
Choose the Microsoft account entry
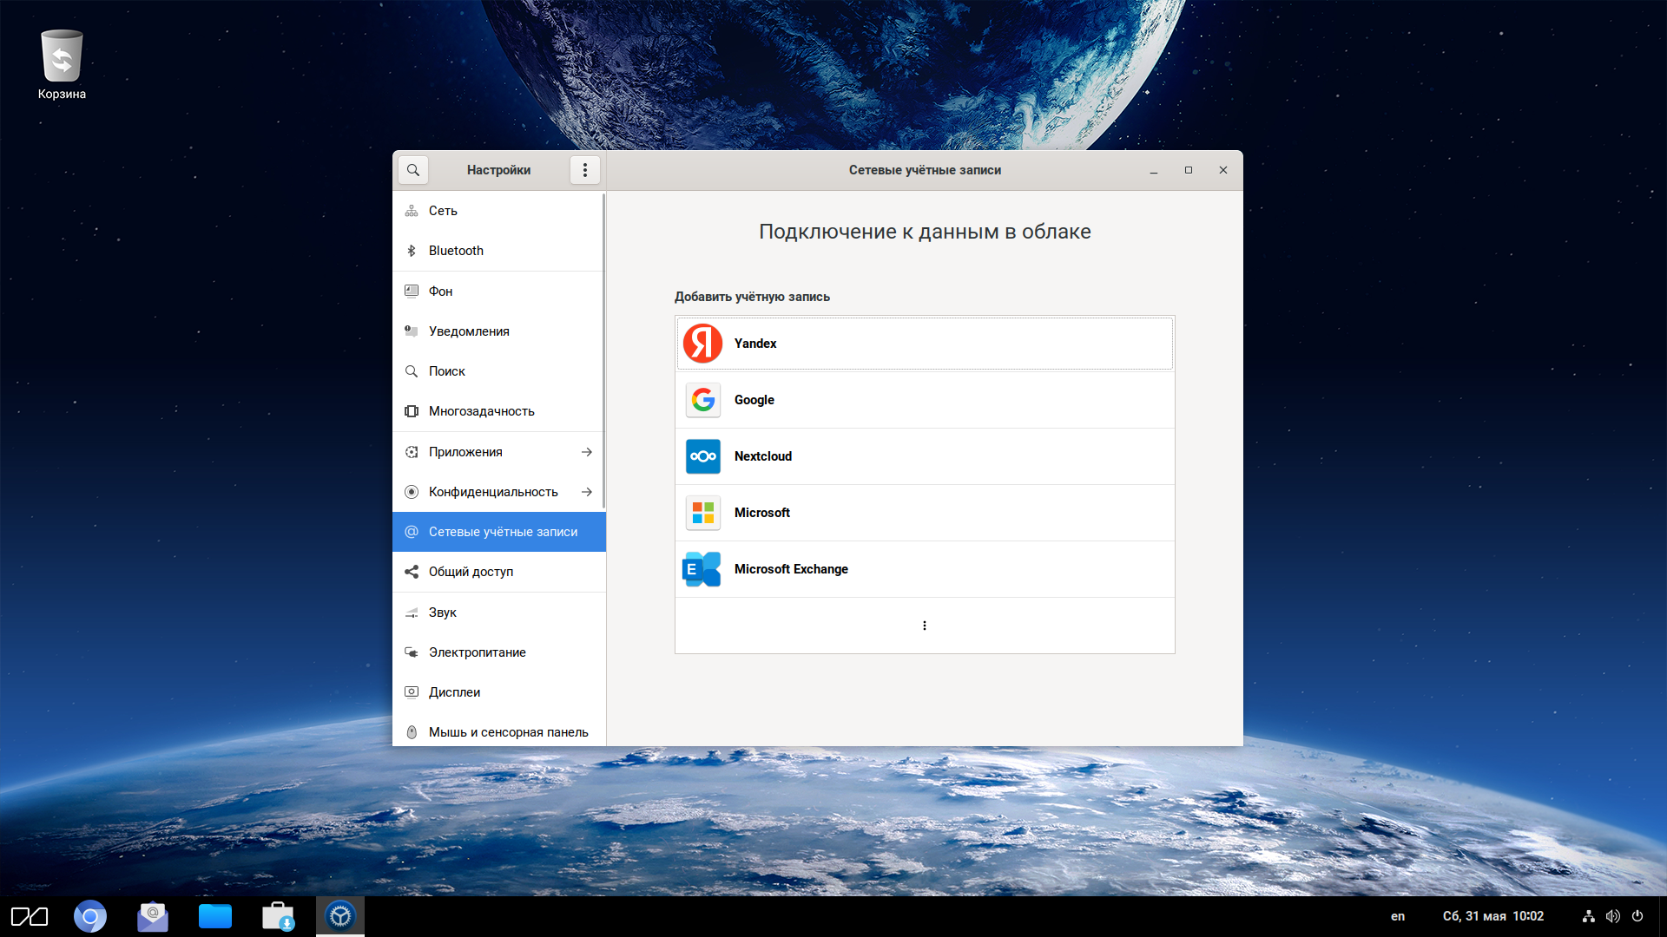click(x=924, y=513)
